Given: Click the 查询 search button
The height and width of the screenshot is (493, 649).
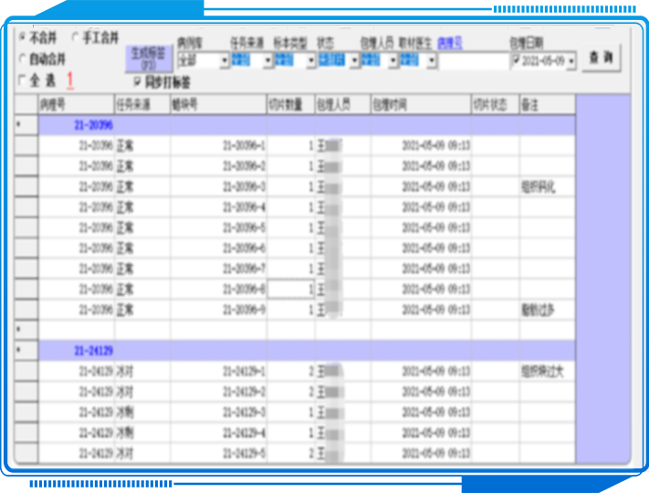Looking at the screenshot, I should 601,57.
